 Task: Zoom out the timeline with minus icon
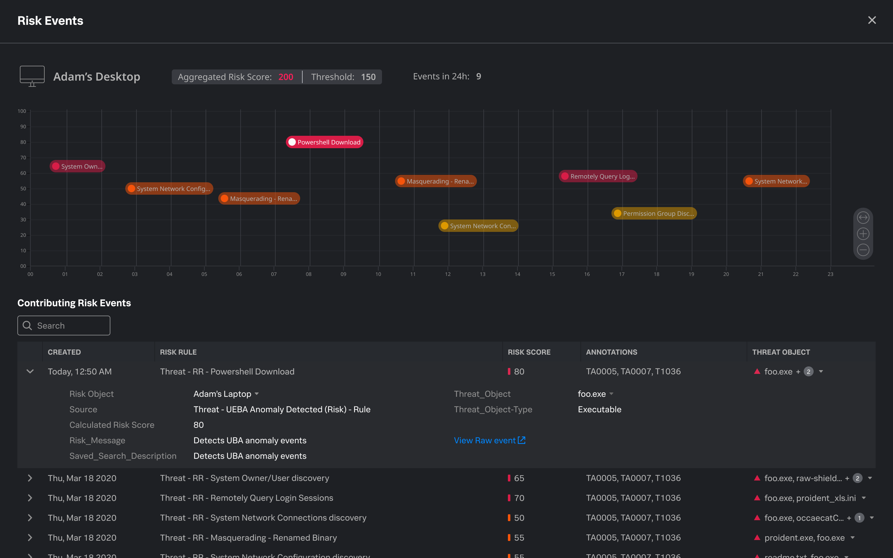click(x=863, y=250)
